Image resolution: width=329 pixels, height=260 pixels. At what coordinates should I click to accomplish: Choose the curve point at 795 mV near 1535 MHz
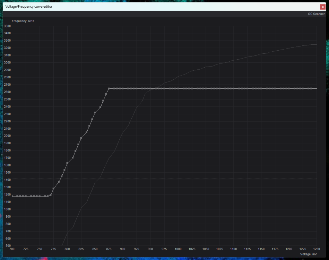tap(64, 170)
